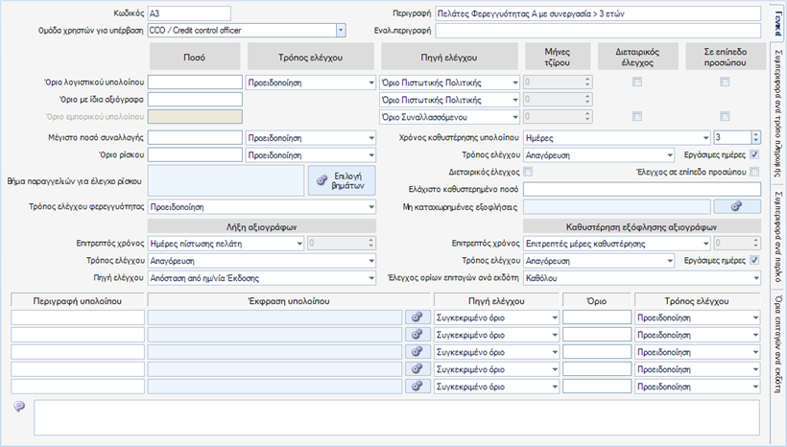Select the Συμπεριφορά ανά τρόπο πληρωμής tab

(x=778, y=113)
